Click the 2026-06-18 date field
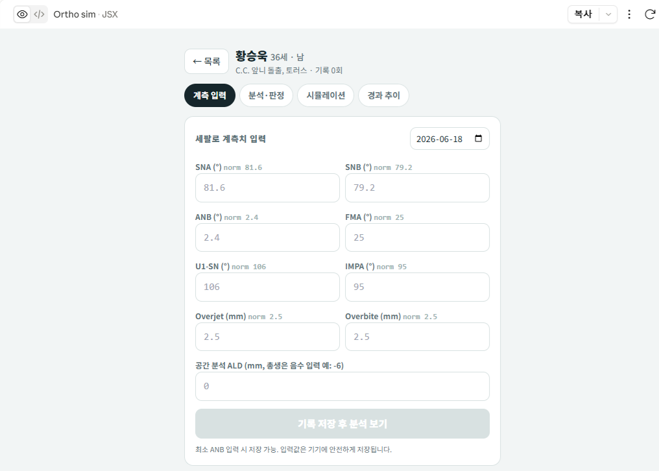Screen dimensions: 659x471 point(449,138)
